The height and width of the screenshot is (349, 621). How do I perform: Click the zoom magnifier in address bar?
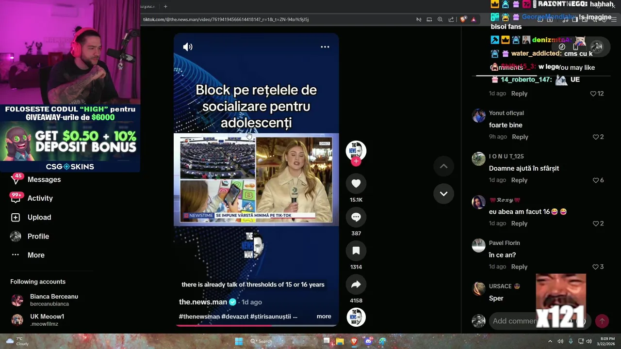point(440,19)
